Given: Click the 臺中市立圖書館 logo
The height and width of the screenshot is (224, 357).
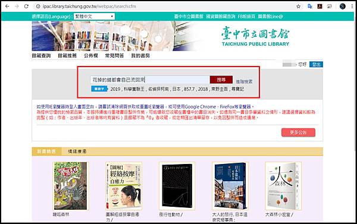Looking at the screenshot, I should (255, 36).
